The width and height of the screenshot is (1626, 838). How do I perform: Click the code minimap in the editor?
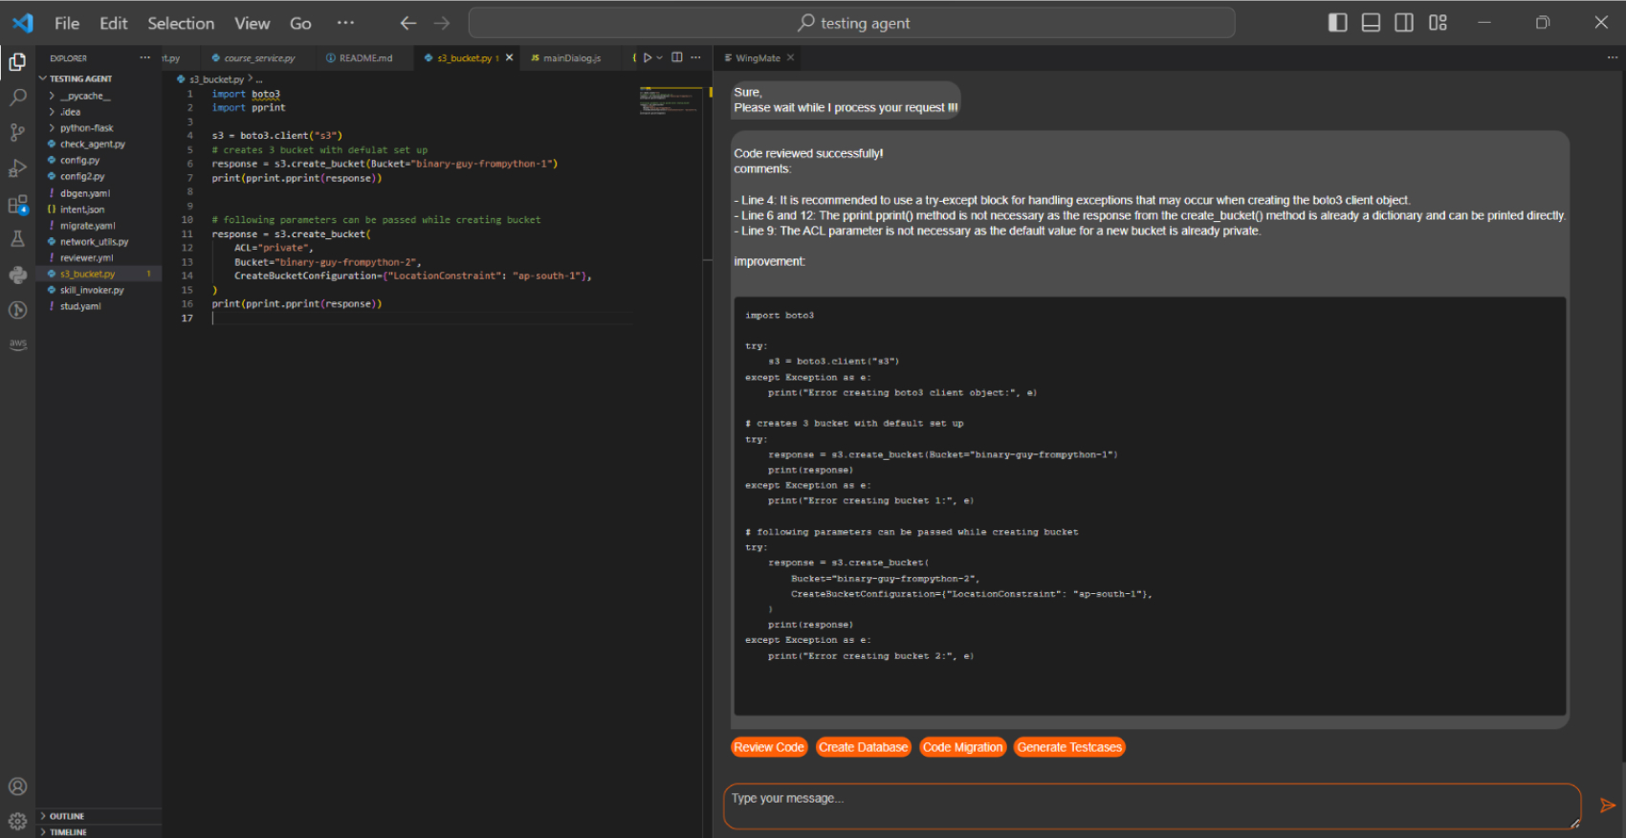670,100
